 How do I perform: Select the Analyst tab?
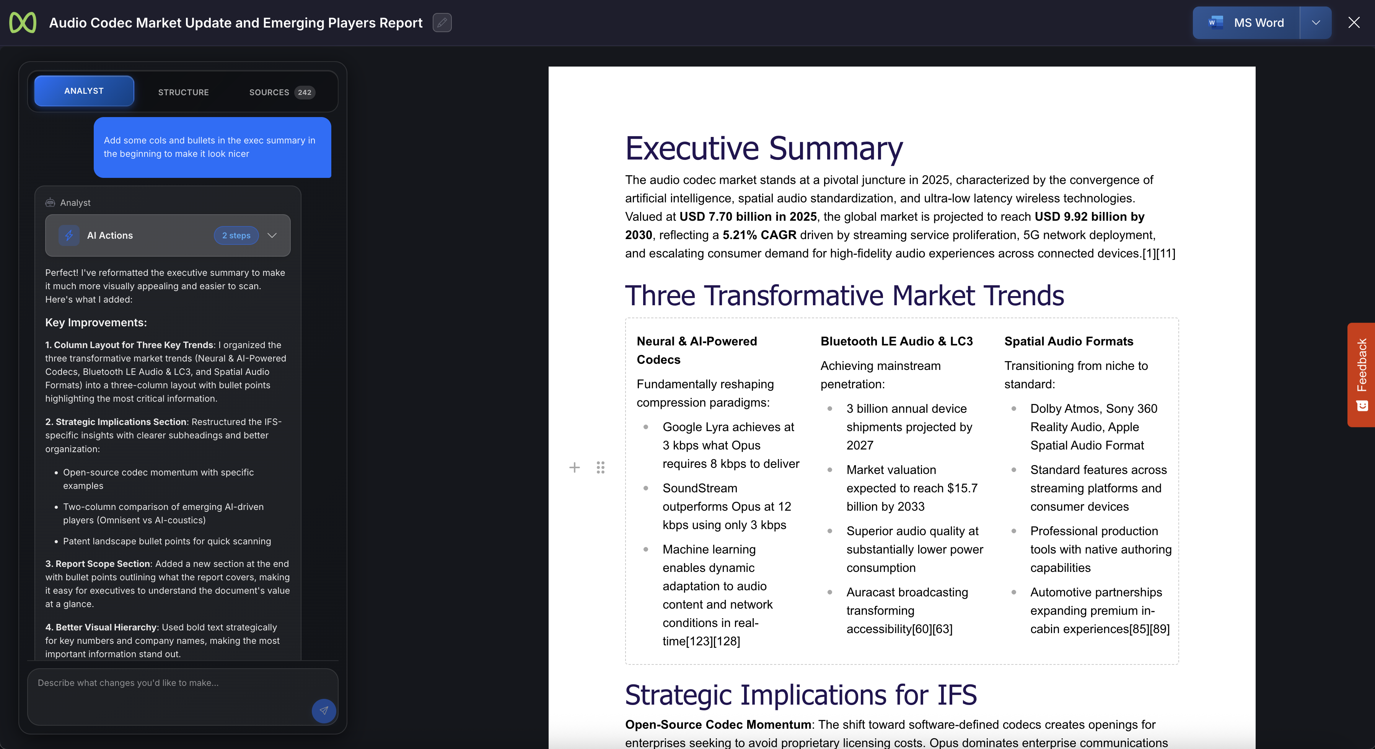(84, 91)
